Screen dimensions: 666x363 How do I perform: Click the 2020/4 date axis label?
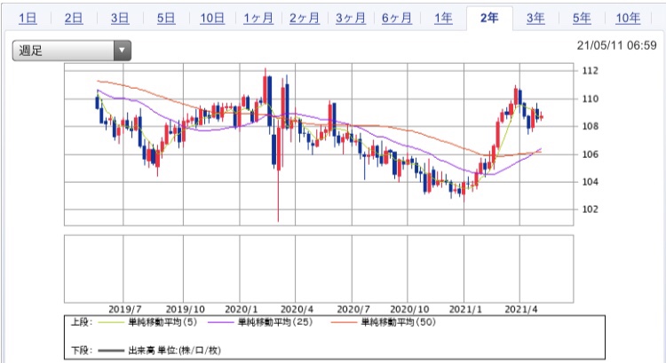click(297, 309)
